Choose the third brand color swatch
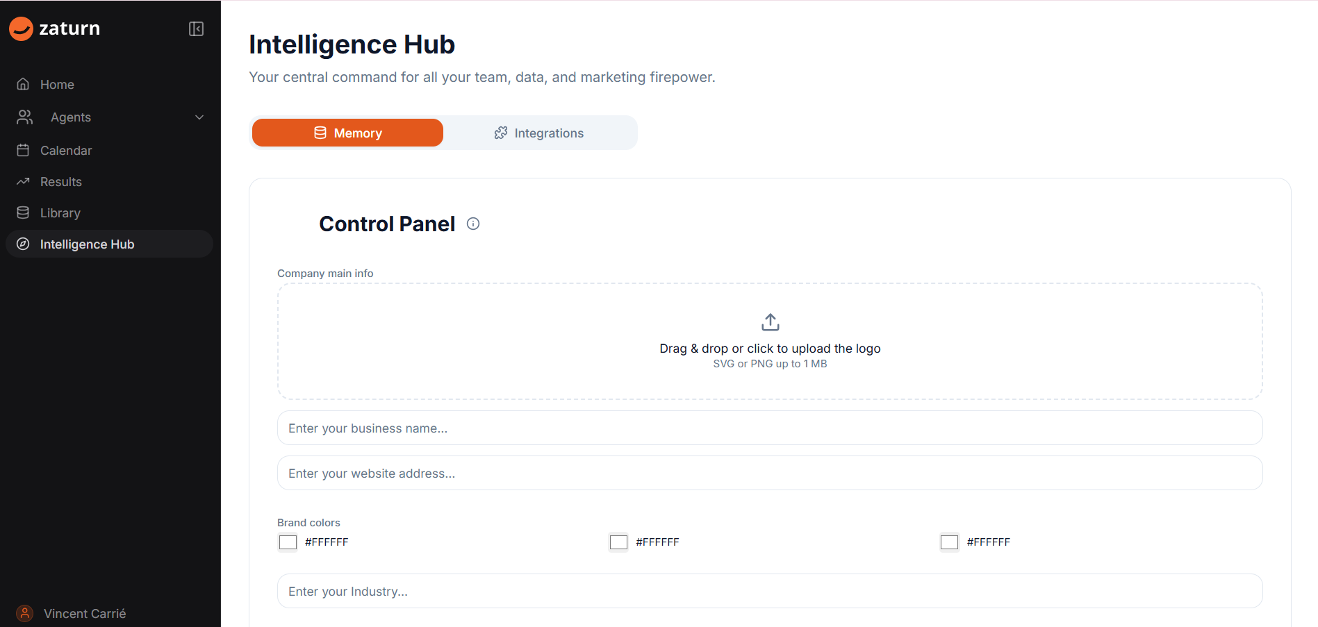The height and width of the screenshot is (627, 1318). 949,542
